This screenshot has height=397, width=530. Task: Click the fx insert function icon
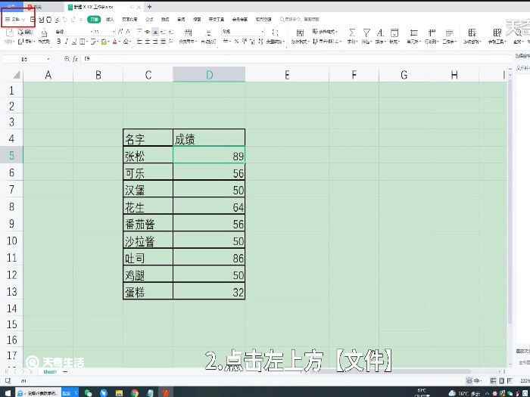pyautogui.click(x=76, y=59)
